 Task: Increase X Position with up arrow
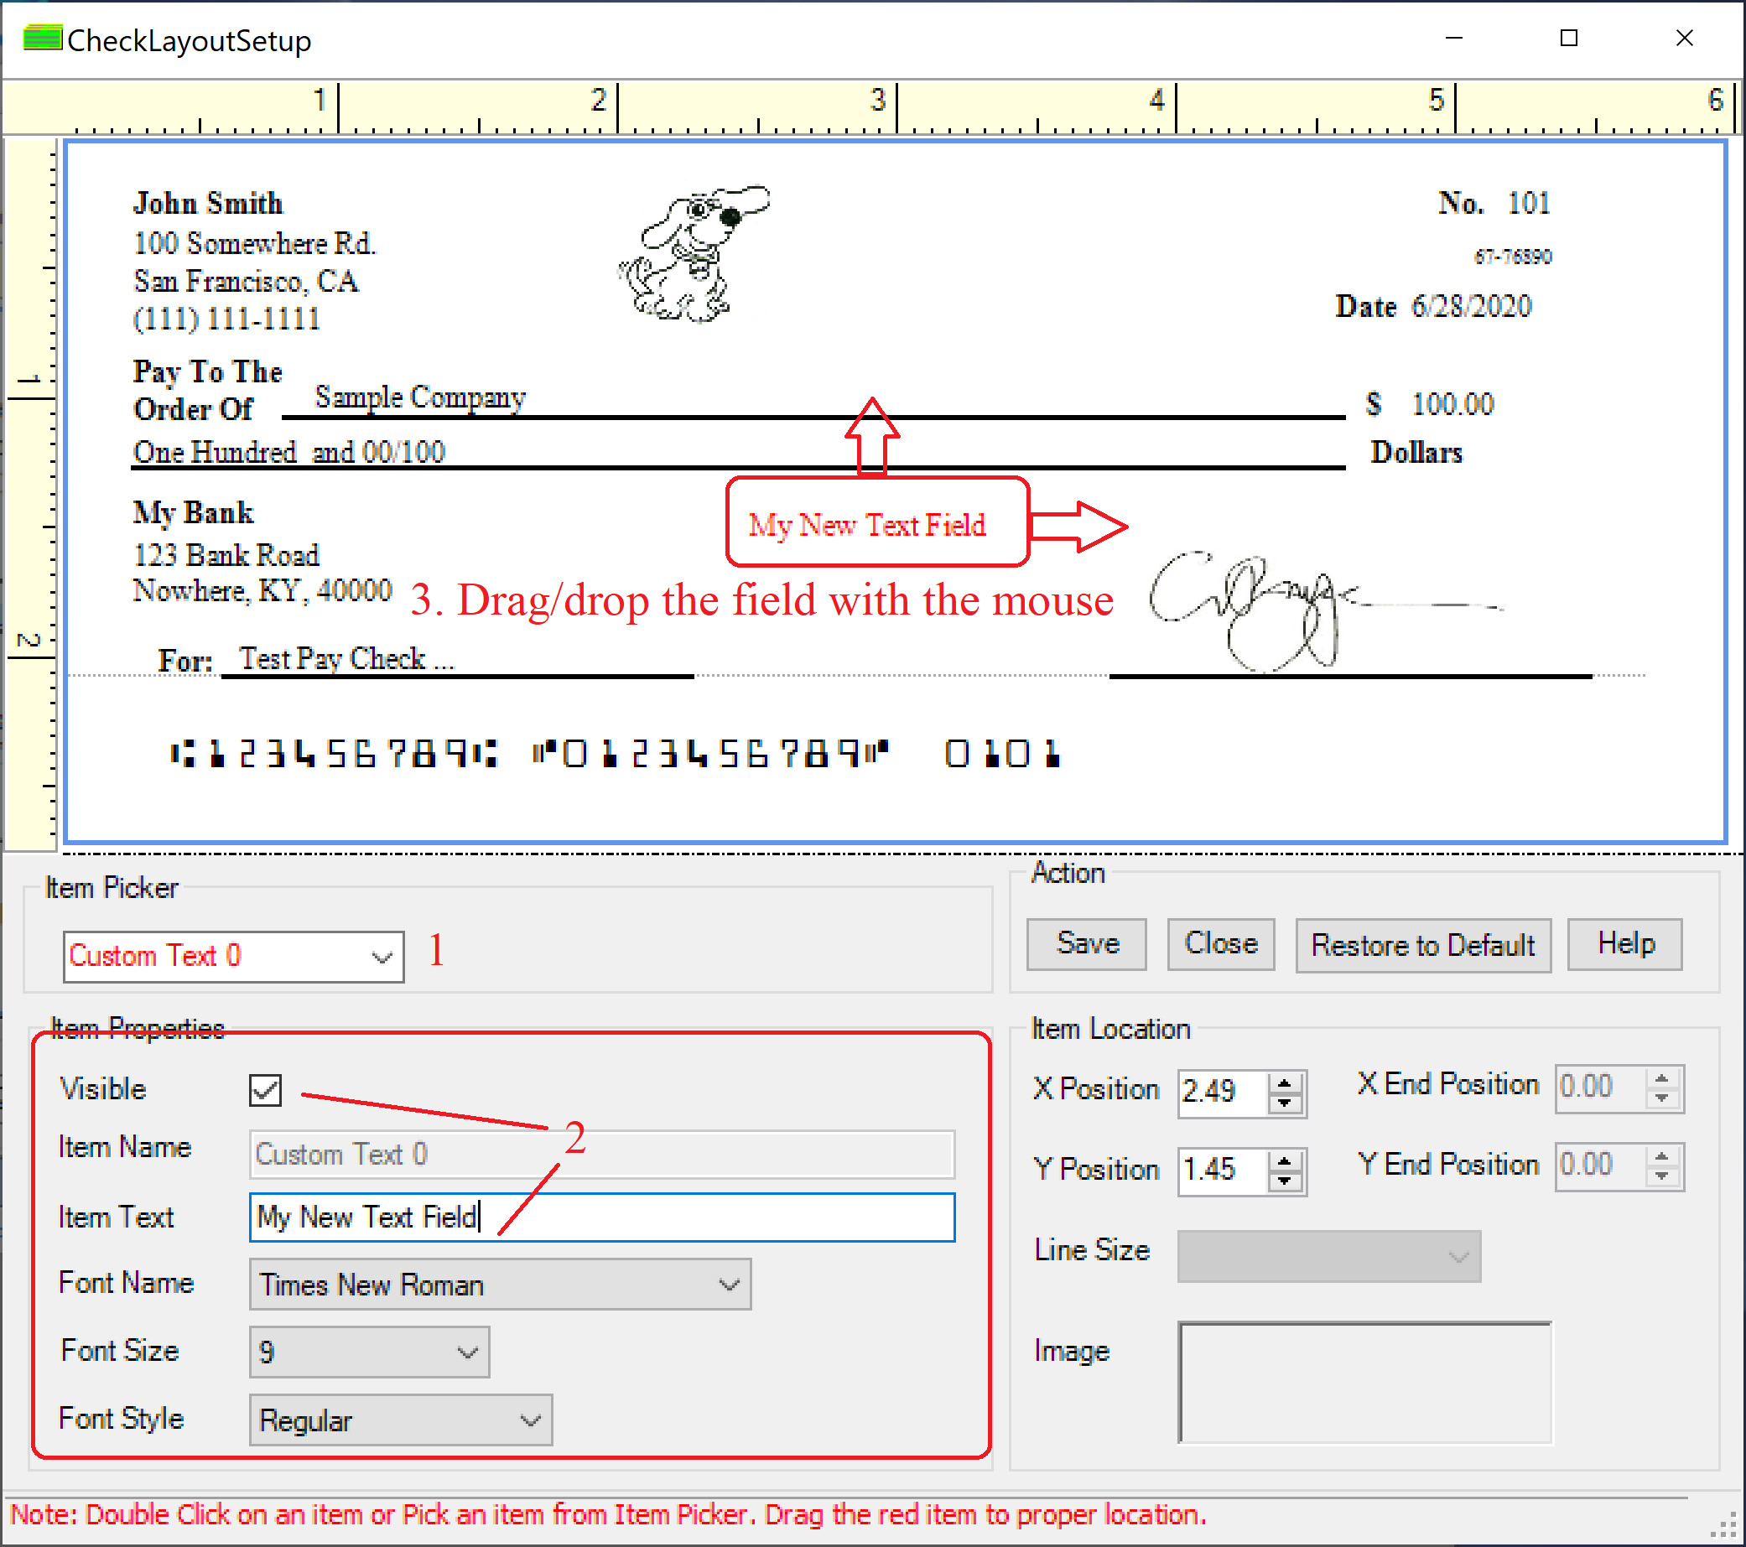pos(1284,1083)
